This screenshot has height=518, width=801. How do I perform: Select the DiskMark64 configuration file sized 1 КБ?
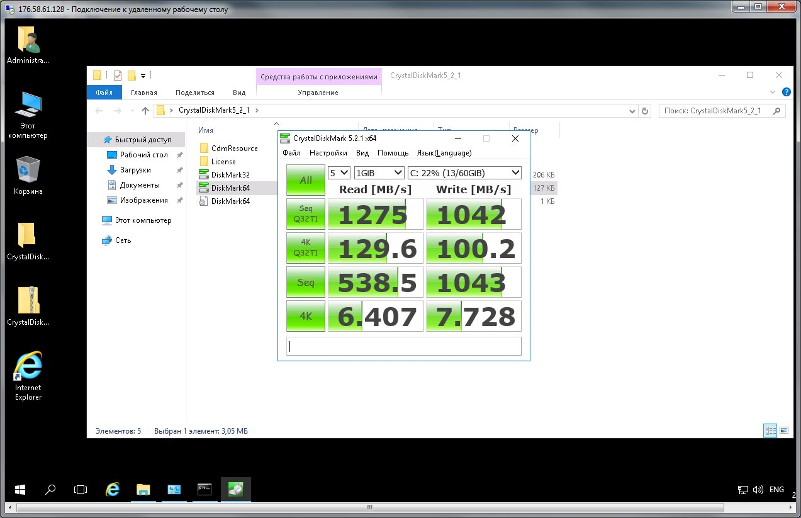[x=230, y=201]
